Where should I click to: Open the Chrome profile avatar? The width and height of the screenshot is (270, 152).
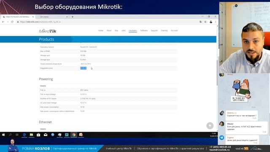(x=211, y=22)
